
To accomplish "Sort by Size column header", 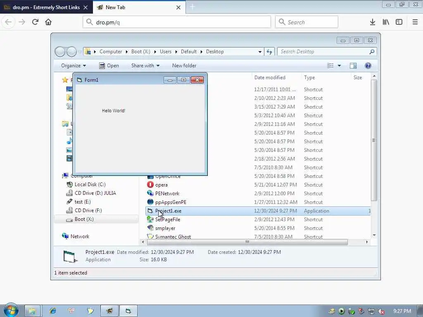I will tap(358, 78).
